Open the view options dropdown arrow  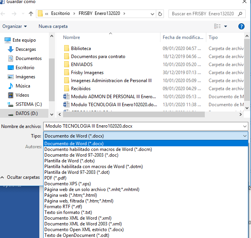coord(225,26)
